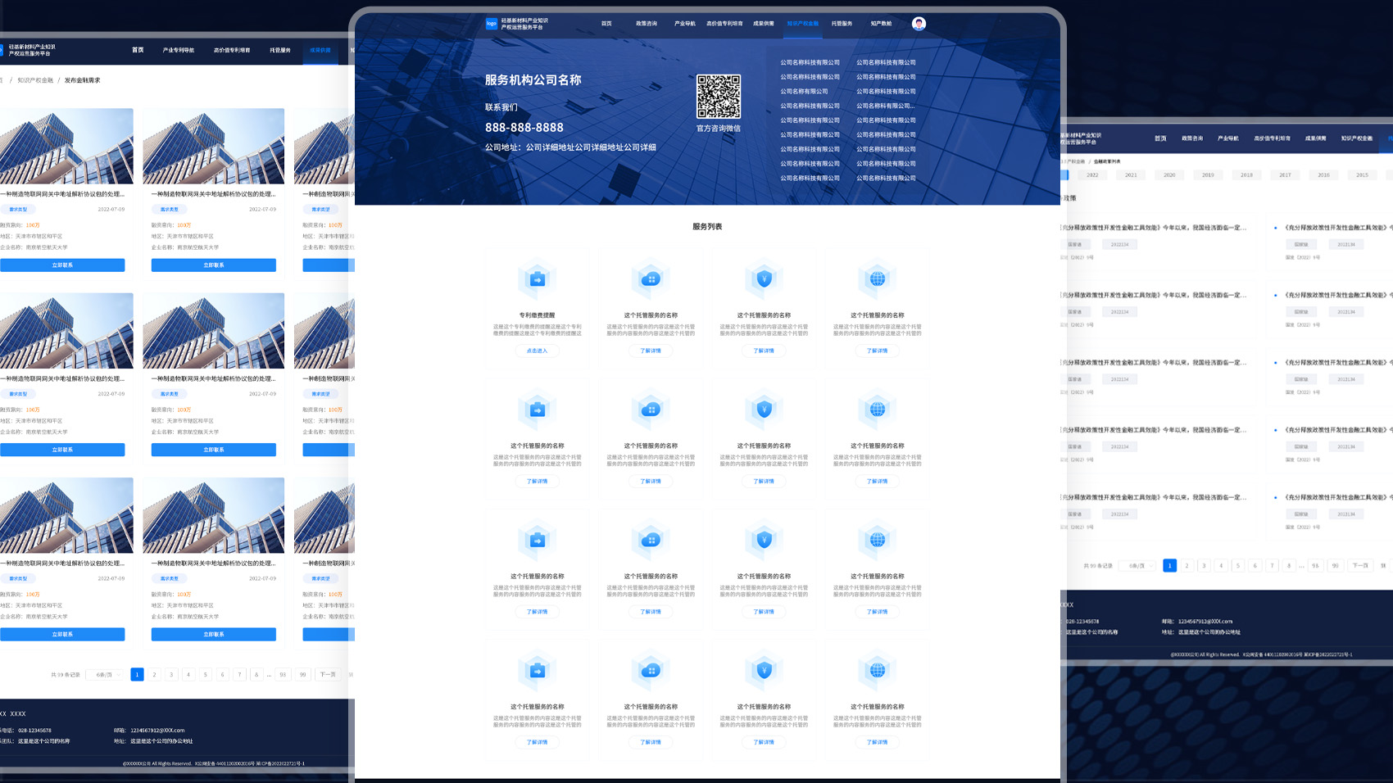The height and width of the screenshot is (783, 1393).
Task: Click the globe icon in the bottom service row
Action: coord(878,672)
